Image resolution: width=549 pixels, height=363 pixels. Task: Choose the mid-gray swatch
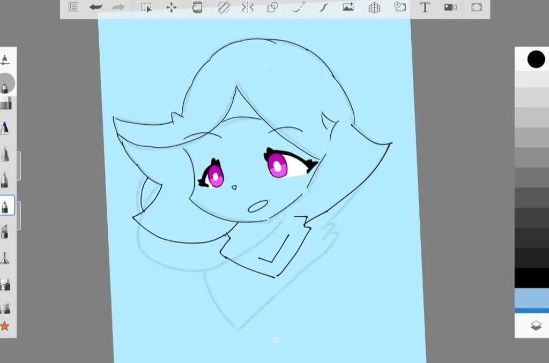click(532, 158)
